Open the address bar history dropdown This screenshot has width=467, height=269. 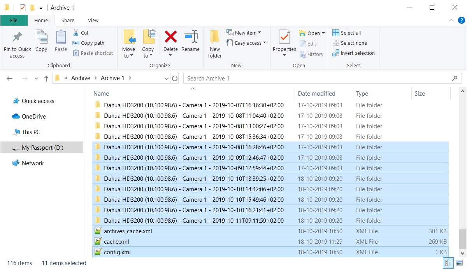pos(167,78)
